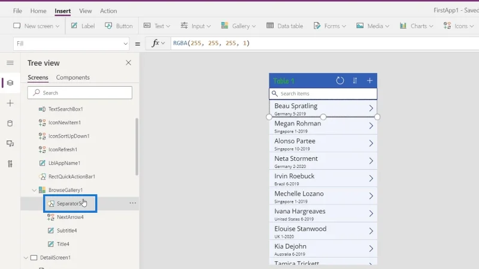Select RectQuickActionBar1 in tree
This screenshot has width=479, height=269.
[72, 176]
